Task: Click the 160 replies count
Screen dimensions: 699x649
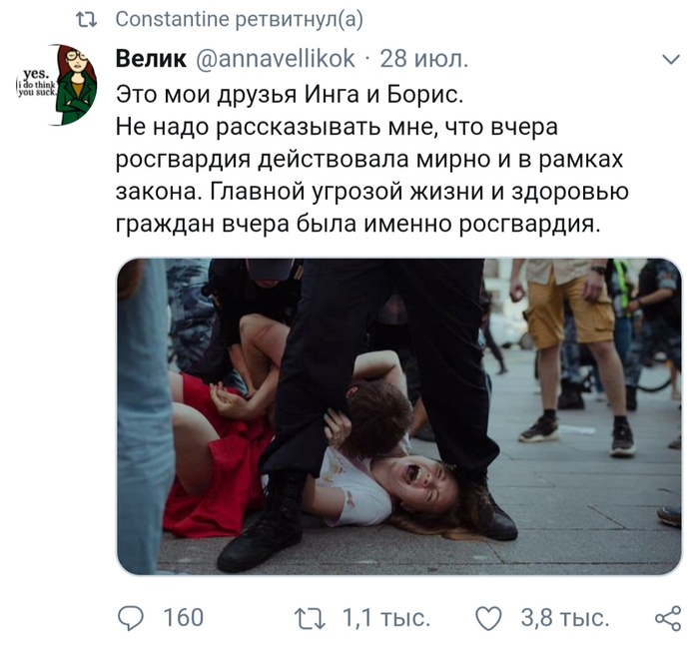Action: pyautogui.click(x=183, y=618)
